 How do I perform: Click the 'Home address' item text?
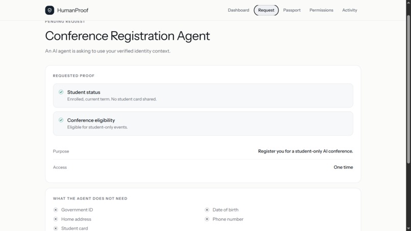[76, 219]
